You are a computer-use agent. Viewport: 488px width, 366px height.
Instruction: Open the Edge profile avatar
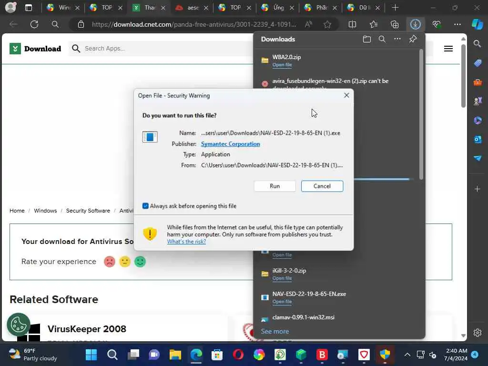tap(10, 8)
